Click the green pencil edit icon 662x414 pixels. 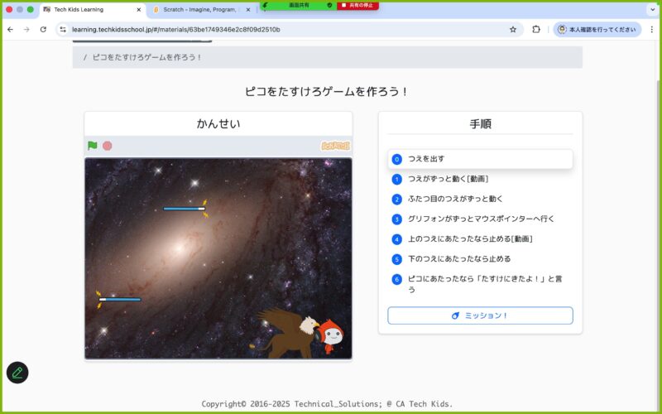pyautogui.click(x=17, y=373)
